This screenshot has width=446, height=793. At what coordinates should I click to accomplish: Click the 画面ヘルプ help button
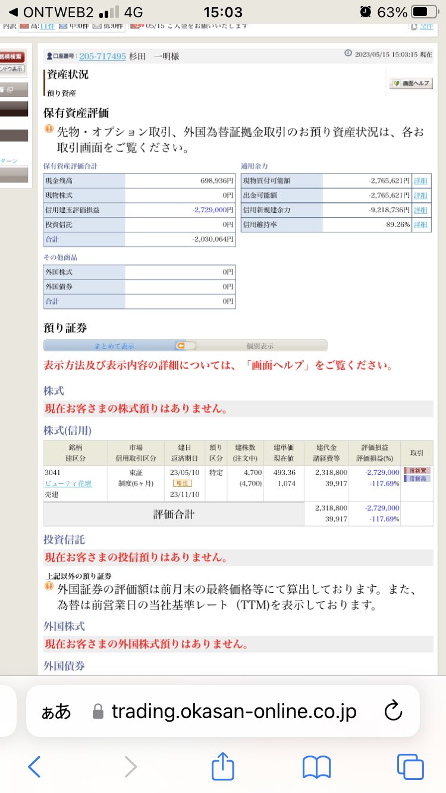click(x=411, y=84)
